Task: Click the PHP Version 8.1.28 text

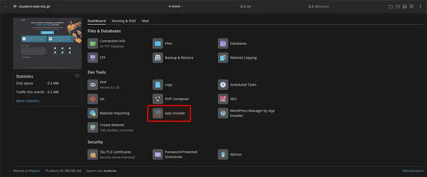Action: (109, 88)
